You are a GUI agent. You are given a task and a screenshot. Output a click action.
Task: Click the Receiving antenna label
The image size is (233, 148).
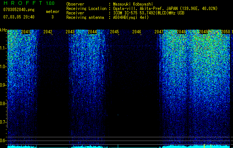(x=85, y=17)
